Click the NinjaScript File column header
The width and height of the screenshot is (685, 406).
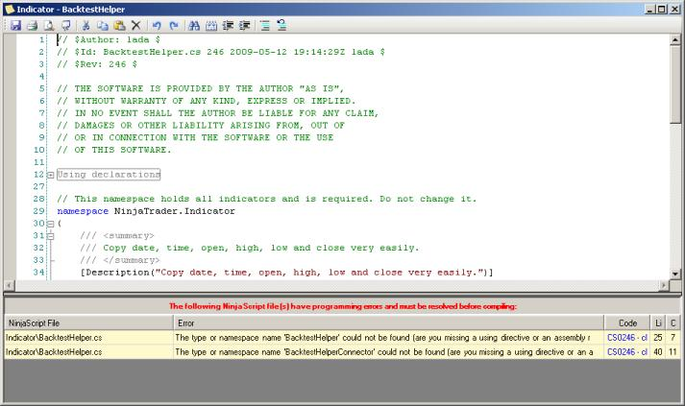88,323
